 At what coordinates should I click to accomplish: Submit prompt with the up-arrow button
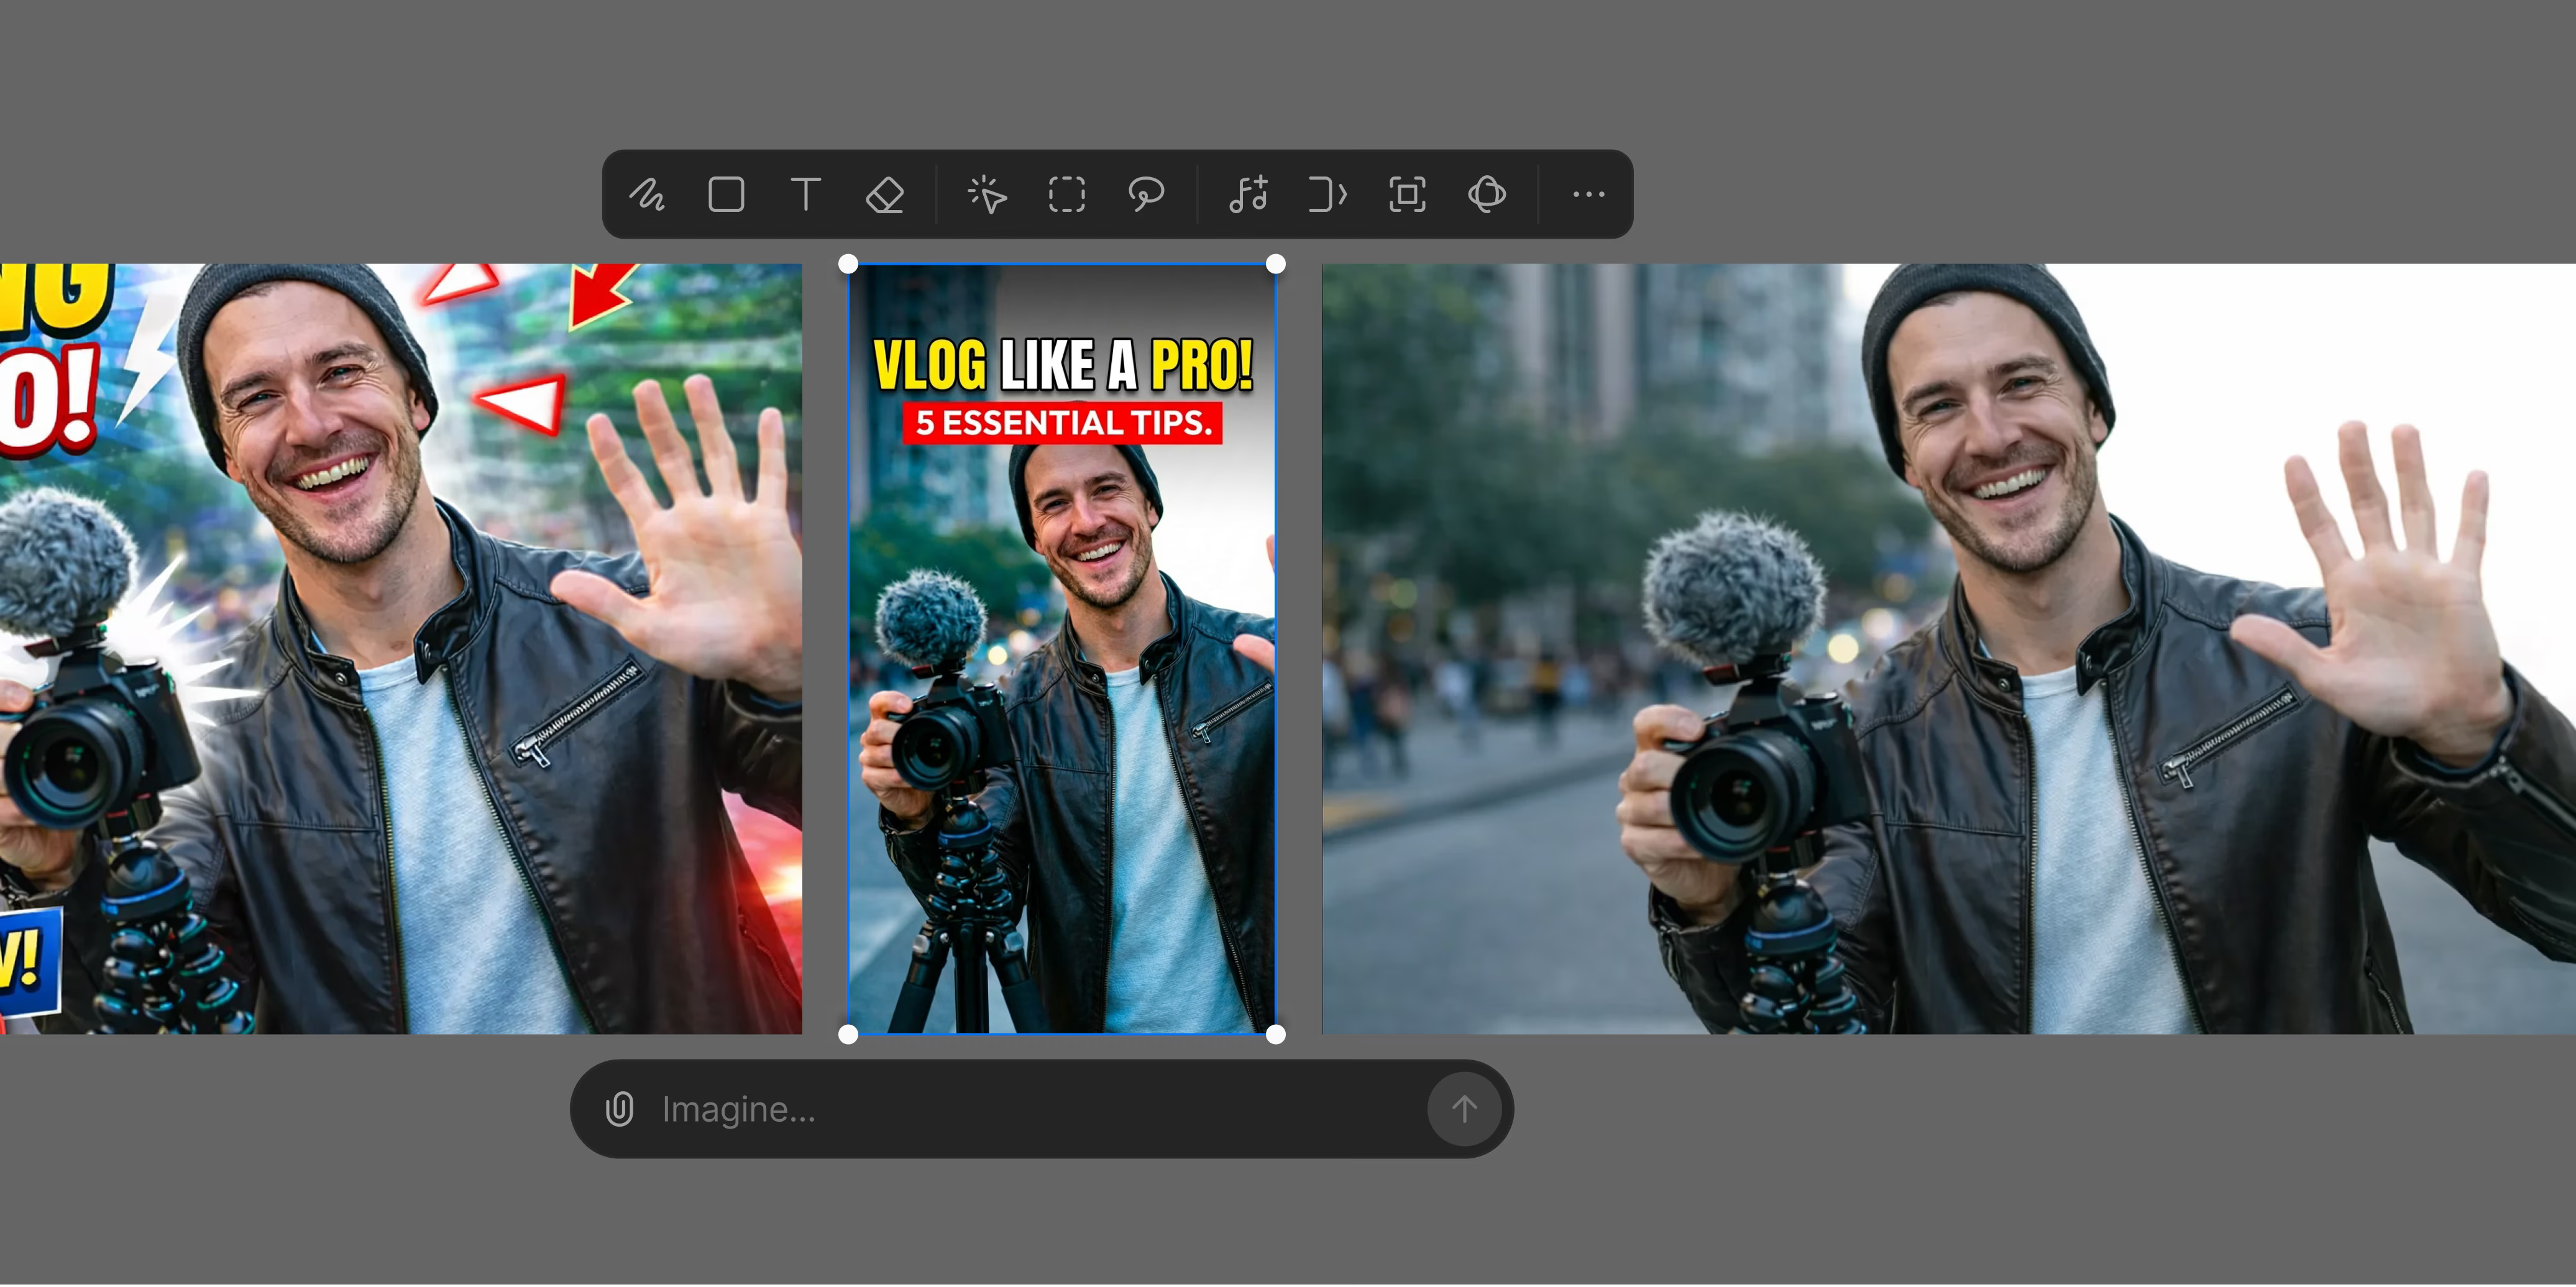point(1464,1108)
